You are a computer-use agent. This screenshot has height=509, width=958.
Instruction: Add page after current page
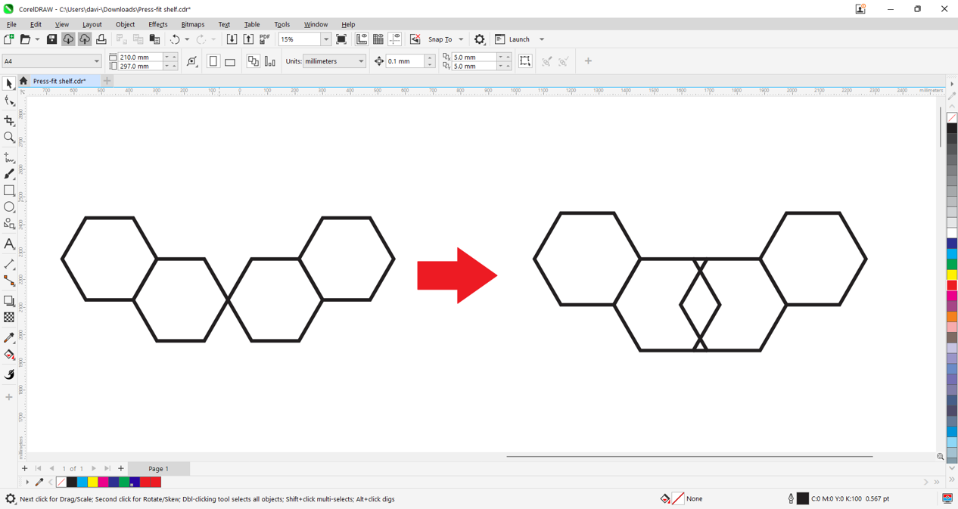(120, 469)
